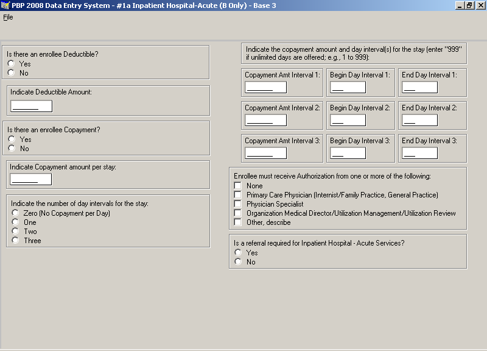Click 'Is a referral required for Inpatient Hospital' label

[319, 243]
